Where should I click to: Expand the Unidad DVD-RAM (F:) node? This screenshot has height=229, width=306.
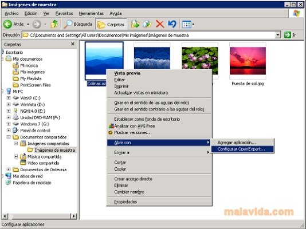[9, 117]
